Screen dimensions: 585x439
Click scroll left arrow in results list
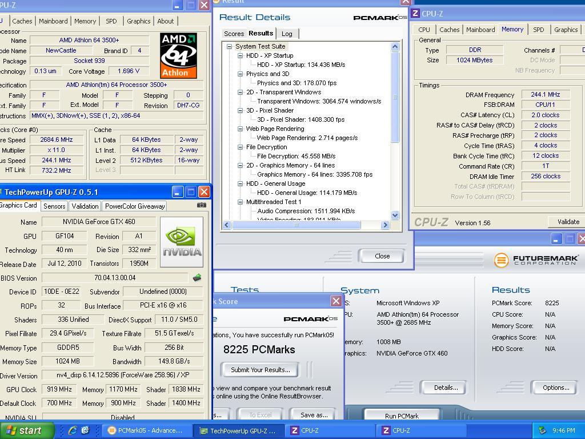pyautogui.click(x=227, y=225)
